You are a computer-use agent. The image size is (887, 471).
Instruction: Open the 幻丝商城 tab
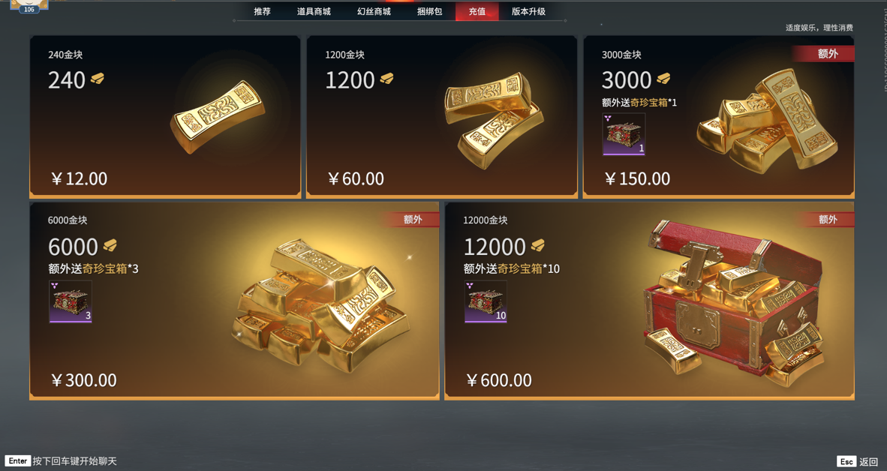click(374, 11)
